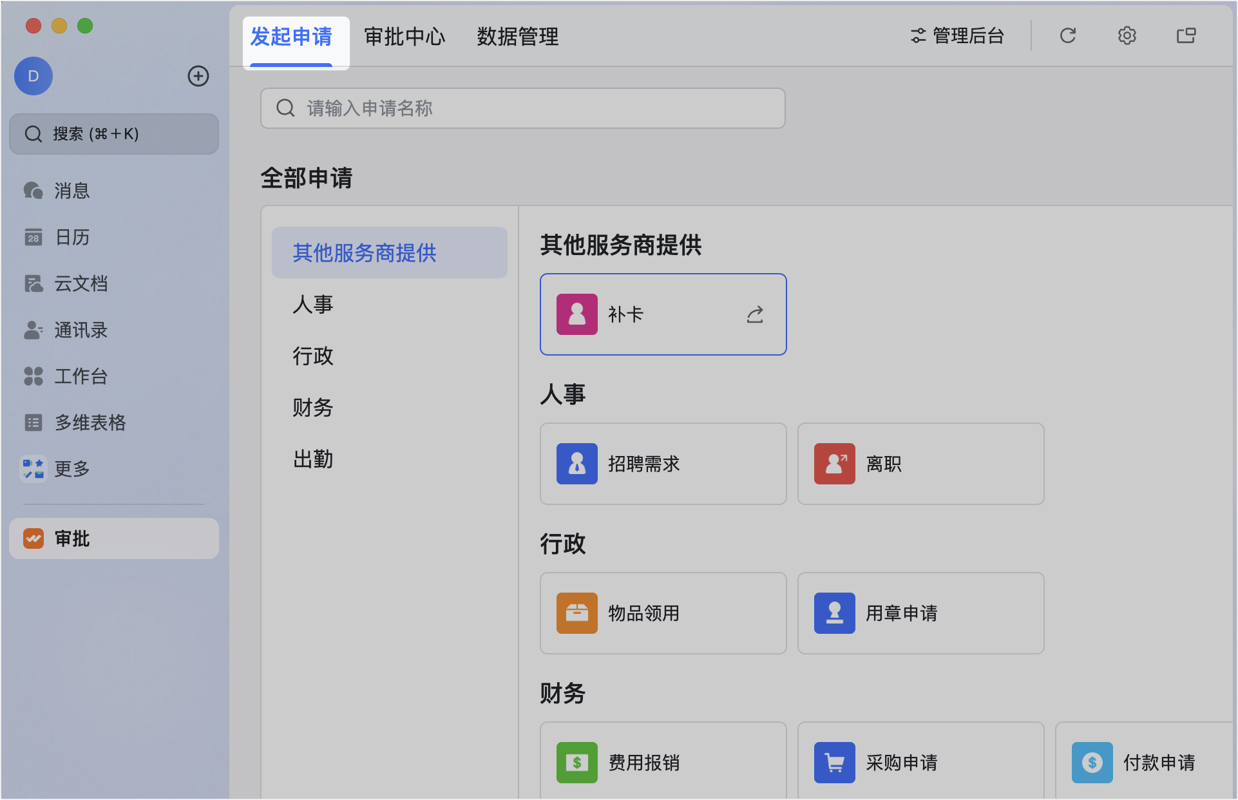Open 多维表格 in sidebar
Viewport: 1238px width, 800px height.
tap(89, 423)
